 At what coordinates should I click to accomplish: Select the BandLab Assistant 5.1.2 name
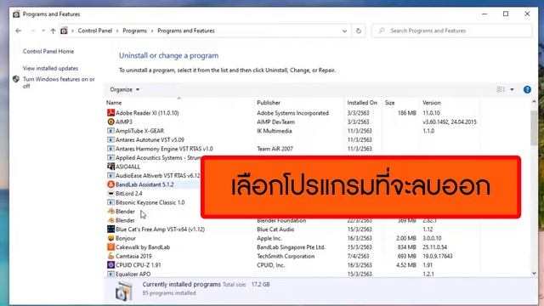click(144, 184)
